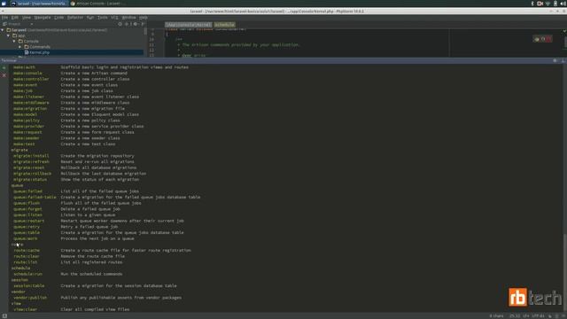Viewport: 567px width, 319px height.
Task: Switch to the laravel PhpStorm taskbar window
Action: coord(38,4)
